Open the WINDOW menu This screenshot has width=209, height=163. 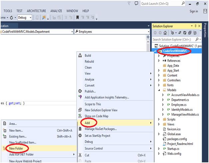coord(72,11)
